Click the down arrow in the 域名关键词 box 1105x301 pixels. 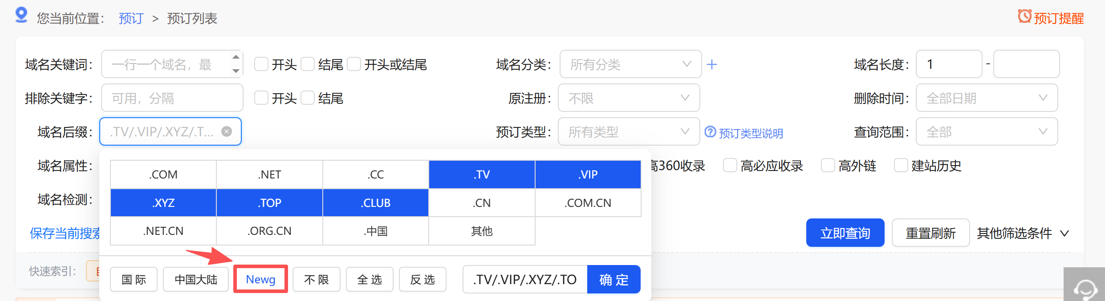(x=236, y=71)
